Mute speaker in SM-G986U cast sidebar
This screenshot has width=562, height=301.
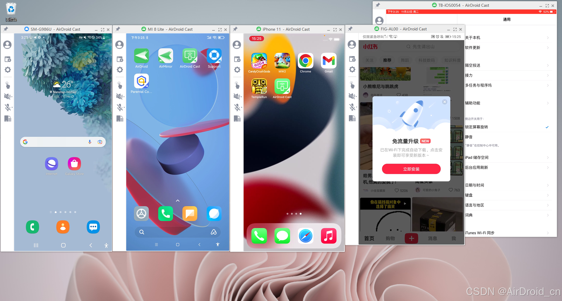(7, 96)
